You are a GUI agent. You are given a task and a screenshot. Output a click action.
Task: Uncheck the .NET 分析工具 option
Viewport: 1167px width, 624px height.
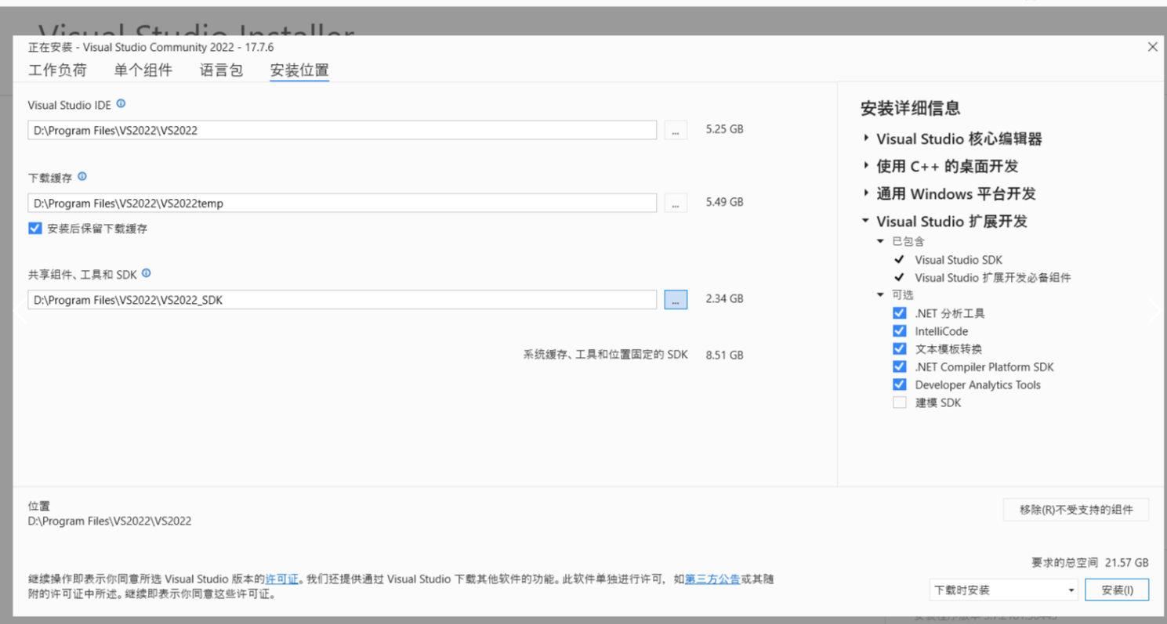[x=900, y=313]
